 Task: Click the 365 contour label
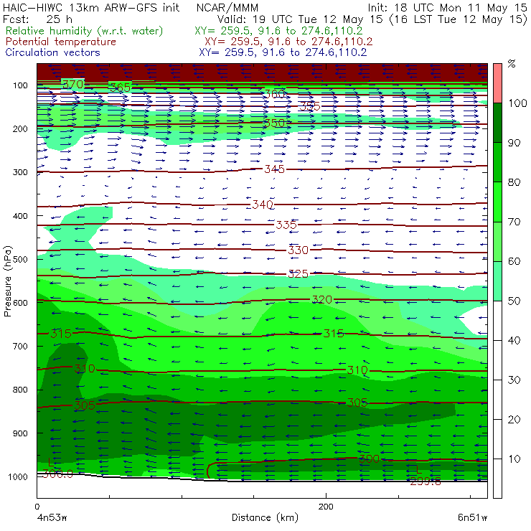(121, 88)
